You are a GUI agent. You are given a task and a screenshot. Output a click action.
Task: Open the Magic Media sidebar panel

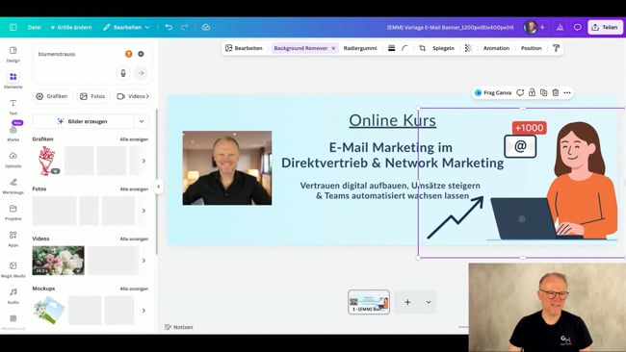pos(13,269)
